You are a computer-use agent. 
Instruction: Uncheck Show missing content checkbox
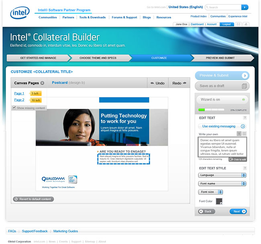coord(14,108)
